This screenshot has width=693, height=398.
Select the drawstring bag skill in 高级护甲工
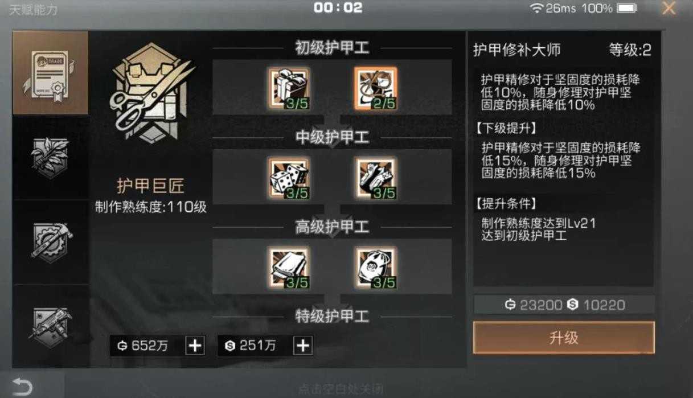point(376,268)
